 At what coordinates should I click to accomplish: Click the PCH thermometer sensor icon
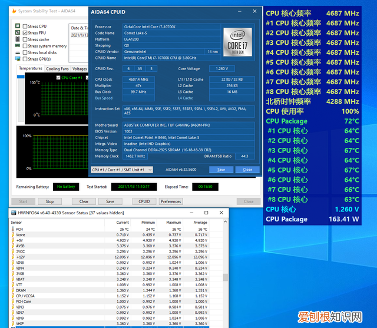click(x=13, y=228)
